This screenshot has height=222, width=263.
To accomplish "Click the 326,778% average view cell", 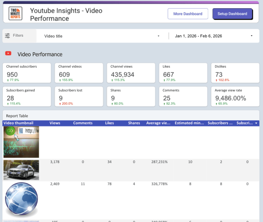I will click(159, 184).
